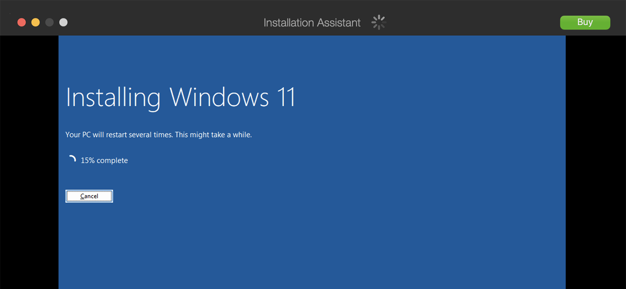This screenshot has width=626, height=289.
Task: Click the light gray window control button
Action: (63, 22)
